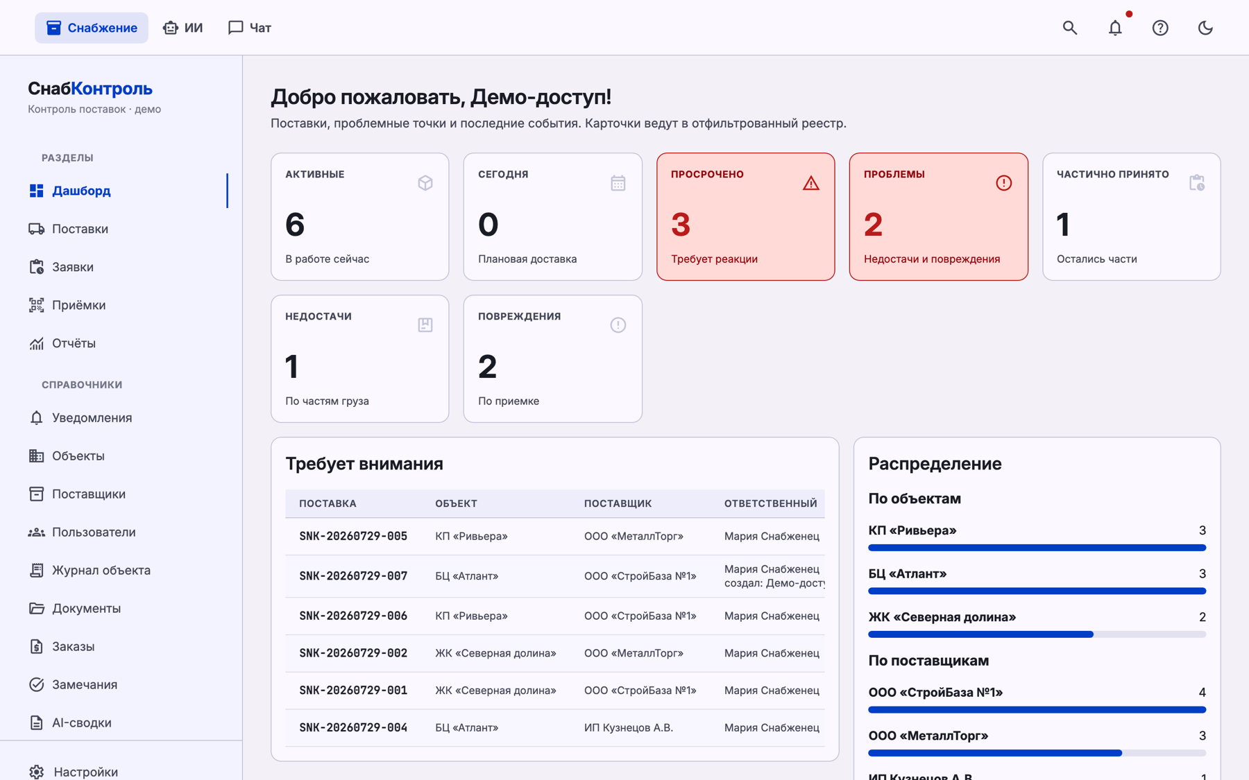Click the Приёмки QR scan icon
1249x780 pixels.
pos(36,305)
